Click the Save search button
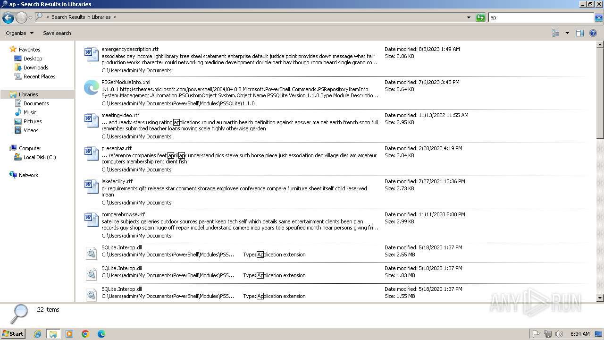Screen dimensions: 604x340 tap(57, 33)
